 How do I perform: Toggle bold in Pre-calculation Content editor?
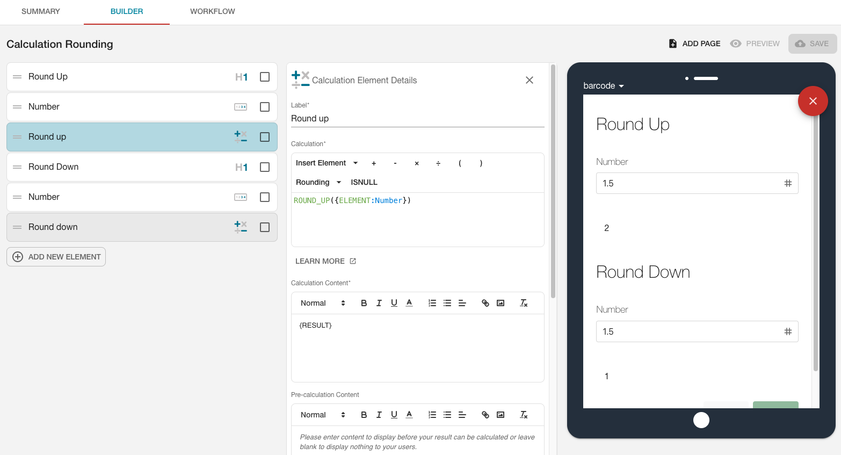pos(364,415)
